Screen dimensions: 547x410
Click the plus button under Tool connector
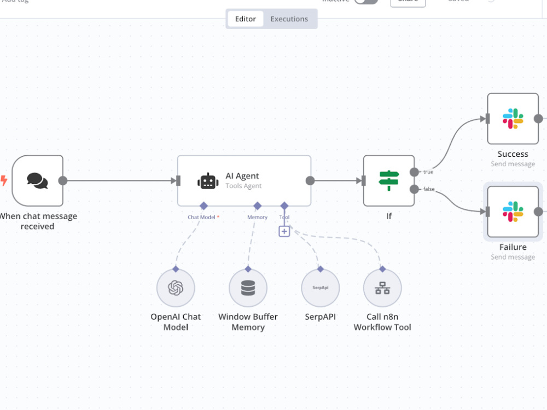[x=284, y=231]
